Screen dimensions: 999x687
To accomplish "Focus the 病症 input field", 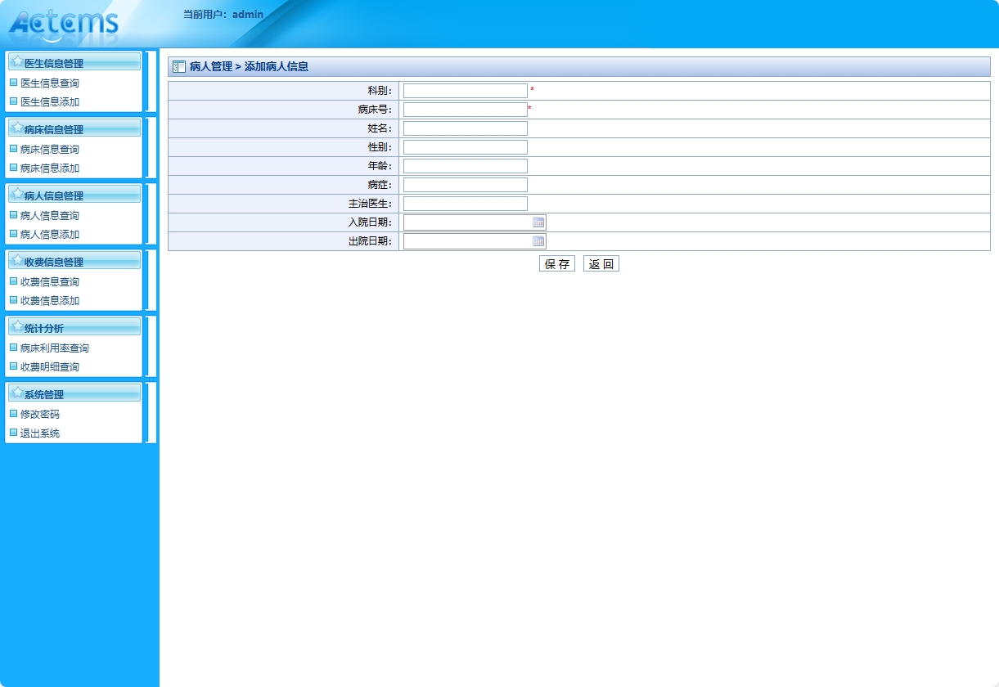I will tap(466, 185).
